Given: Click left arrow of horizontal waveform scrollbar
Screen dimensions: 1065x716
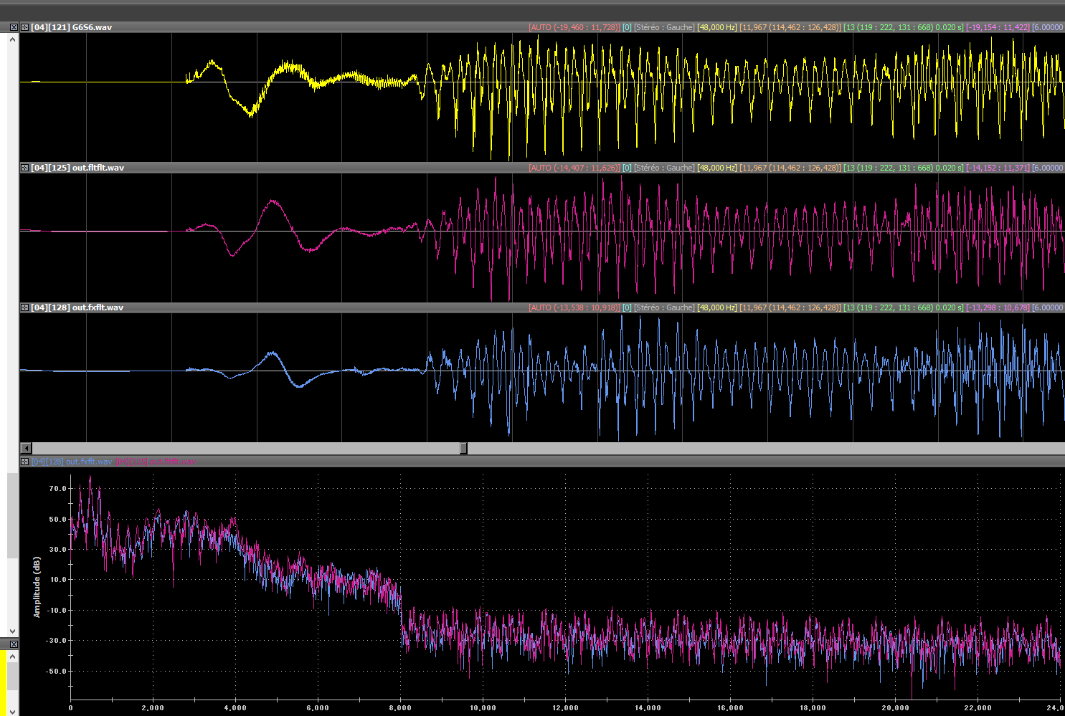Looking at the screenshot, I should 27,448.
